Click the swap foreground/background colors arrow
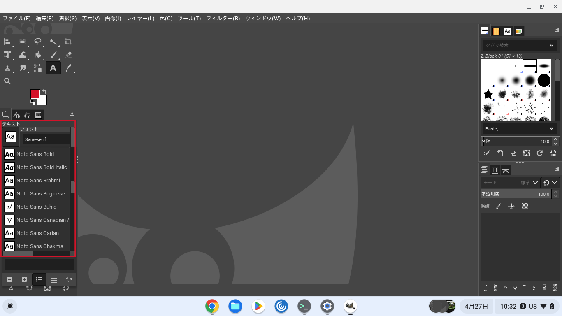The height and width of the screenshot is (316, 562). tap(44, 91)
